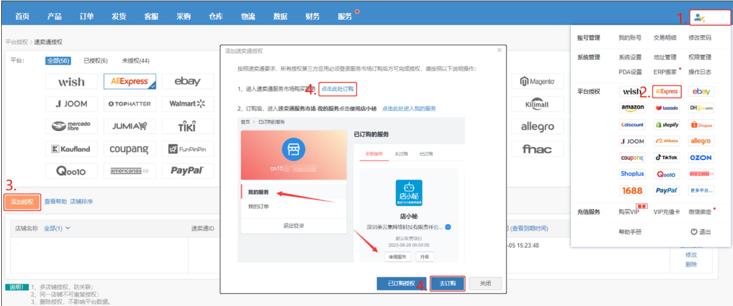
Task: Open TikTok in the dropdown platform list
Action: tap(667, 158)
